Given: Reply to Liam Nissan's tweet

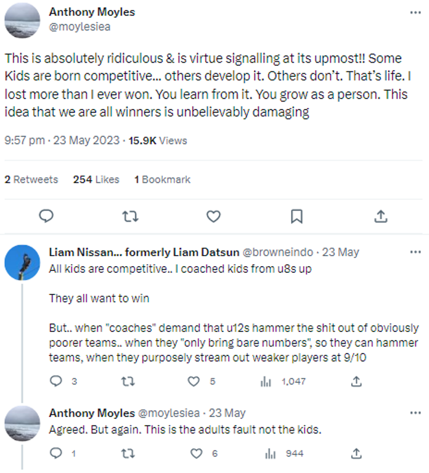Looking at the screenshot, I should click(x=55, y=381).
